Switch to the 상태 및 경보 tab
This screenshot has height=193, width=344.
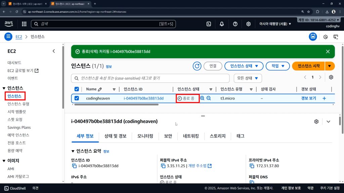click(116, 136)
